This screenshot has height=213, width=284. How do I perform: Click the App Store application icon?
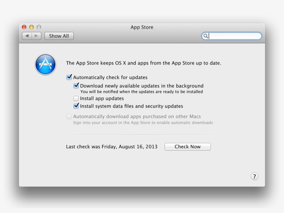point(45,64)
